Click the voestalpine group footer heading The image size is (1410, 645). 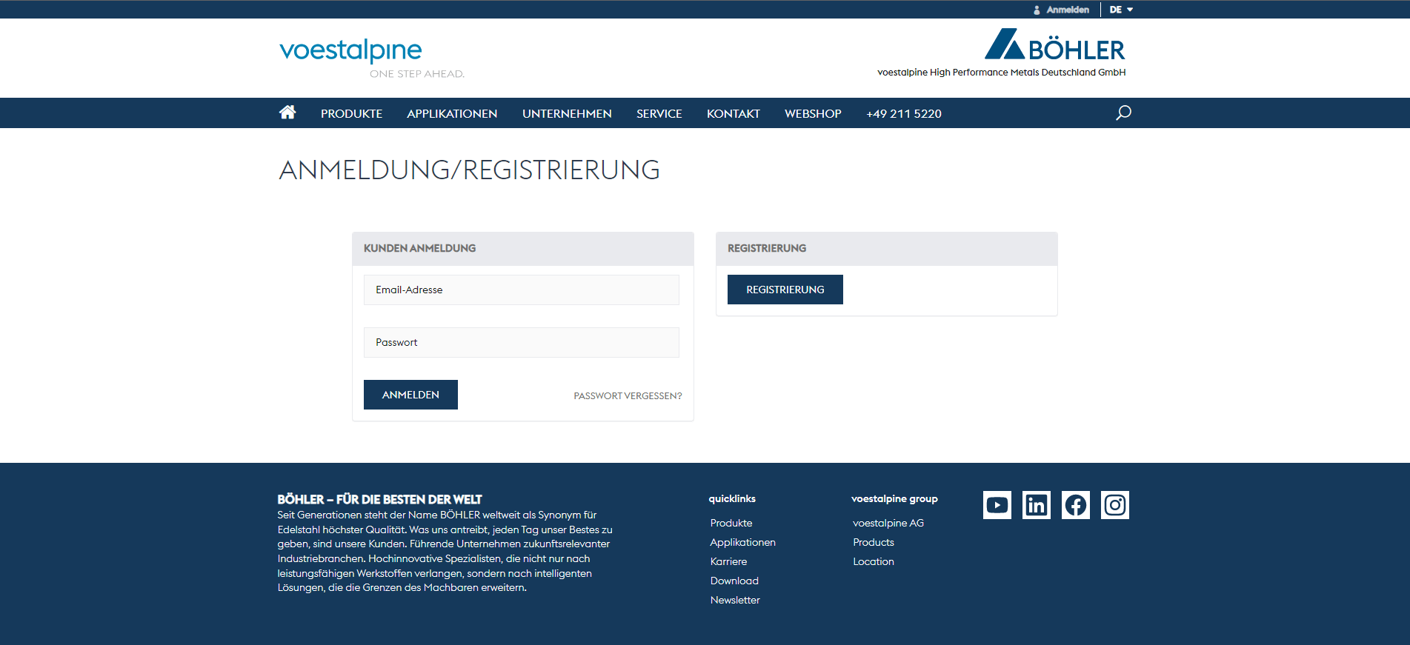pyautogui.click(x=894, y=499)
